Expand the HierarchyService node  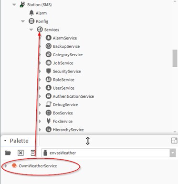click(x=40, y=130)
